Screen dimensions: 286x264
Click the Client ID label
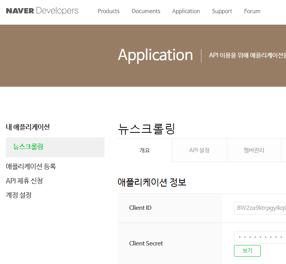(140, 208)
